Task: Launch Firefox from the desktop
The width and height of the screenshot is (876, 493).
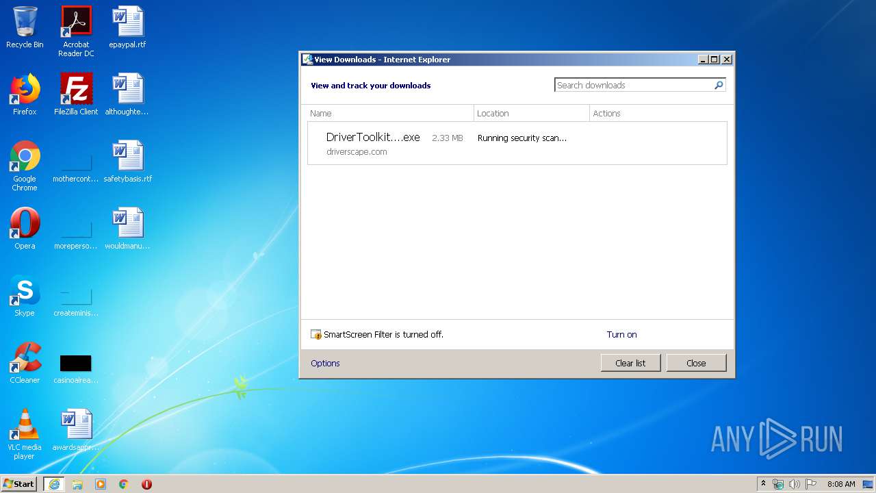Action: point(25,94)
